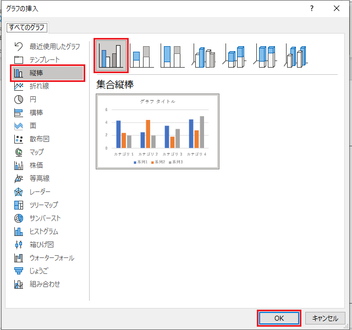Screen dimensions: 352x330
Task: Pick the 3-D stacked column icon
Action: (x=235, y=56)
